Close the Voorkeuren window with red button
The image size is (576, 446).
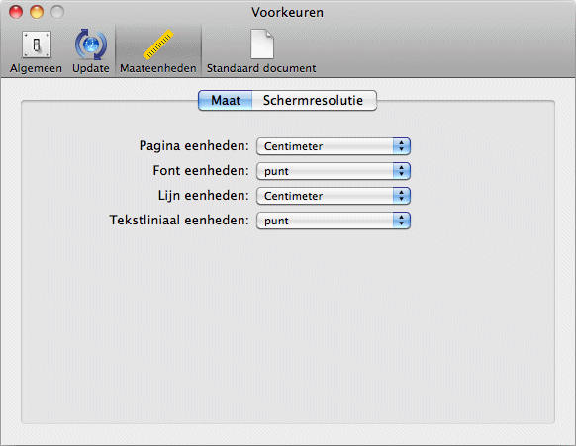click(16, 12)
